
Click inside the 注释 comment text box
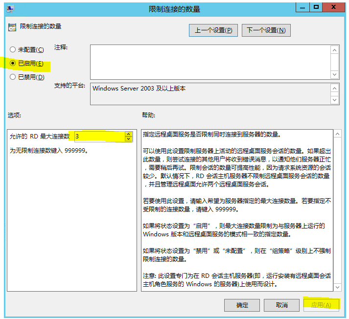pos(210,62)
